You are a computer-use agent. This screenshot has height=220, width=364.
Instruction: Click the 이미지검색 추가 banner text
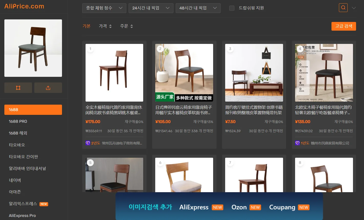150,207
